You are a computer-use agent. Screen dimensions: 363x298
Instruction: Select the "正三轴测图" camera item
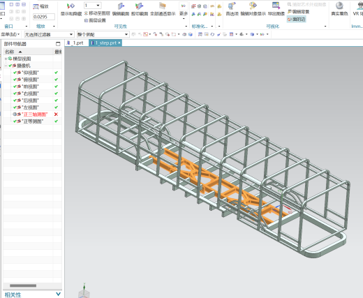[34, 114]
